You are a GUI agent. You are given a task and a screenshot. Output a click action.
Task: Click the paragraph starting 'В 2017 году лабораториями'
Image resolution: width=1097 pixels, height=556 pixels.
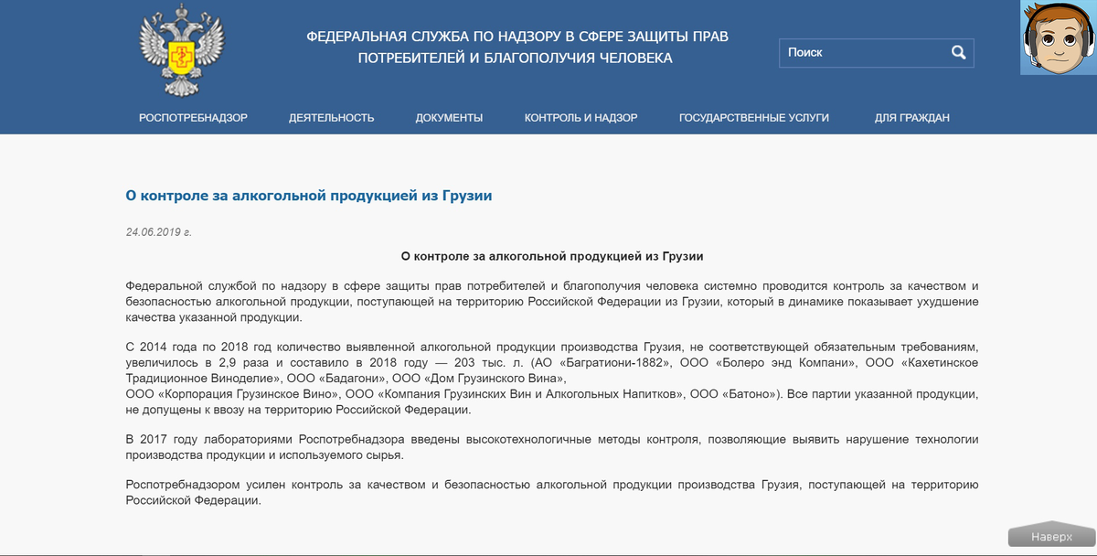552,447
